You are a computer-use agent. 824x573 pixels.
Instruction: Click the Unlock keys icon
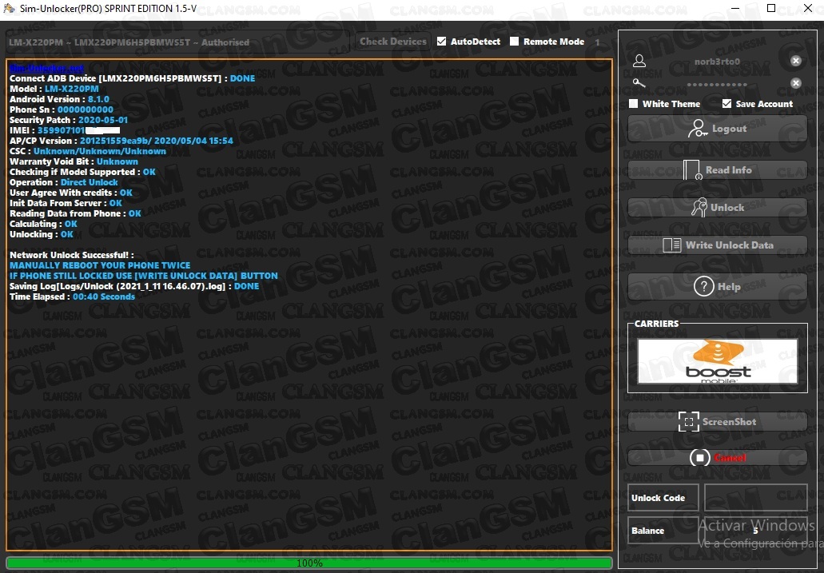click(699, 207)
